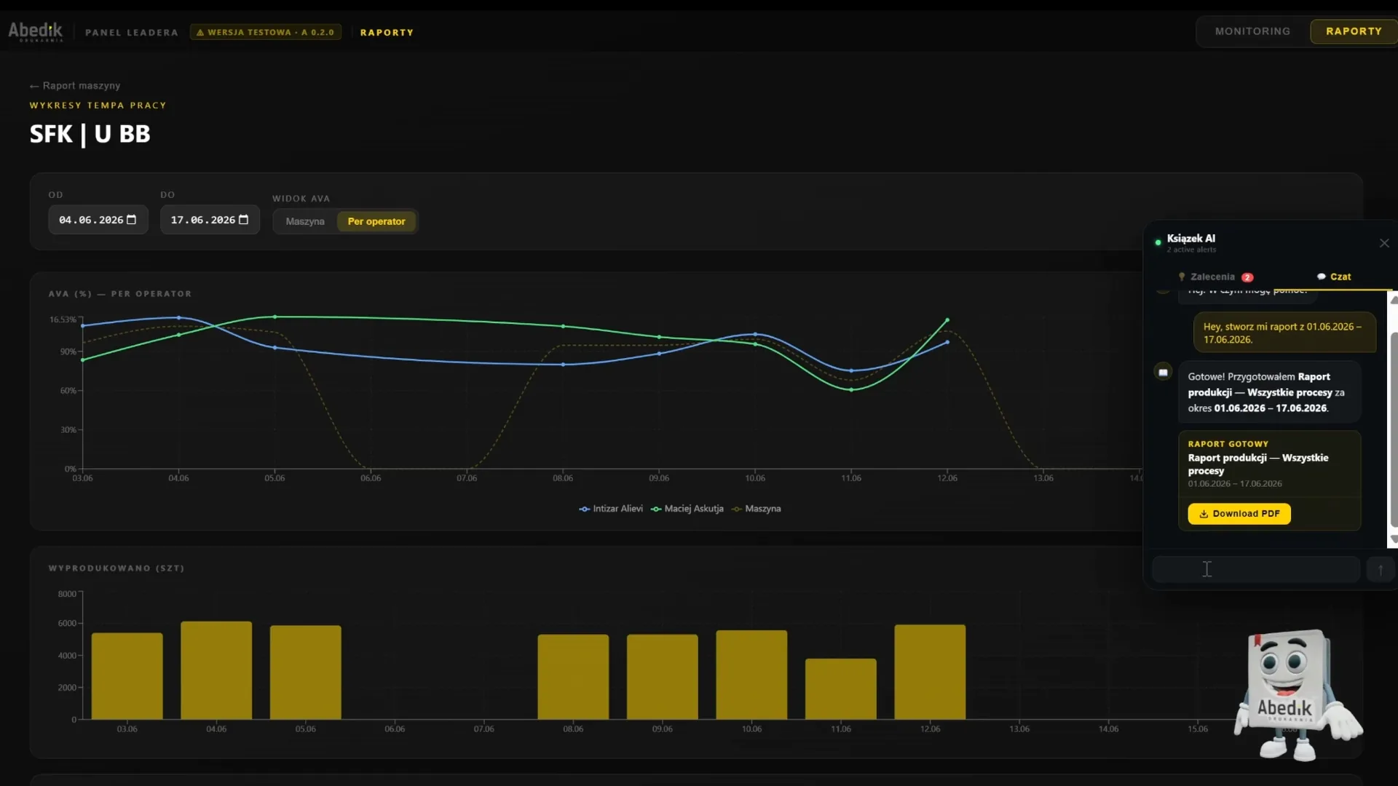Click the production bar for 12.06

(930, 672)
